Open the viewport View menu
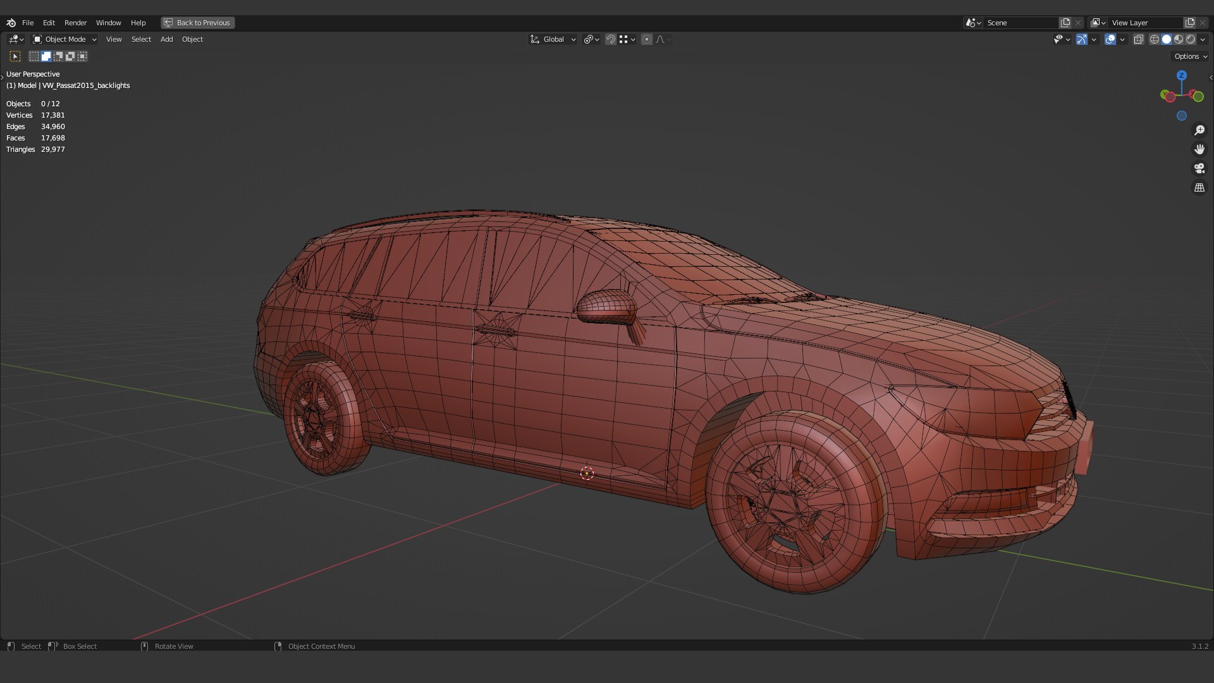Viewport: 1214px width, 683px height. tap(114, 39)
